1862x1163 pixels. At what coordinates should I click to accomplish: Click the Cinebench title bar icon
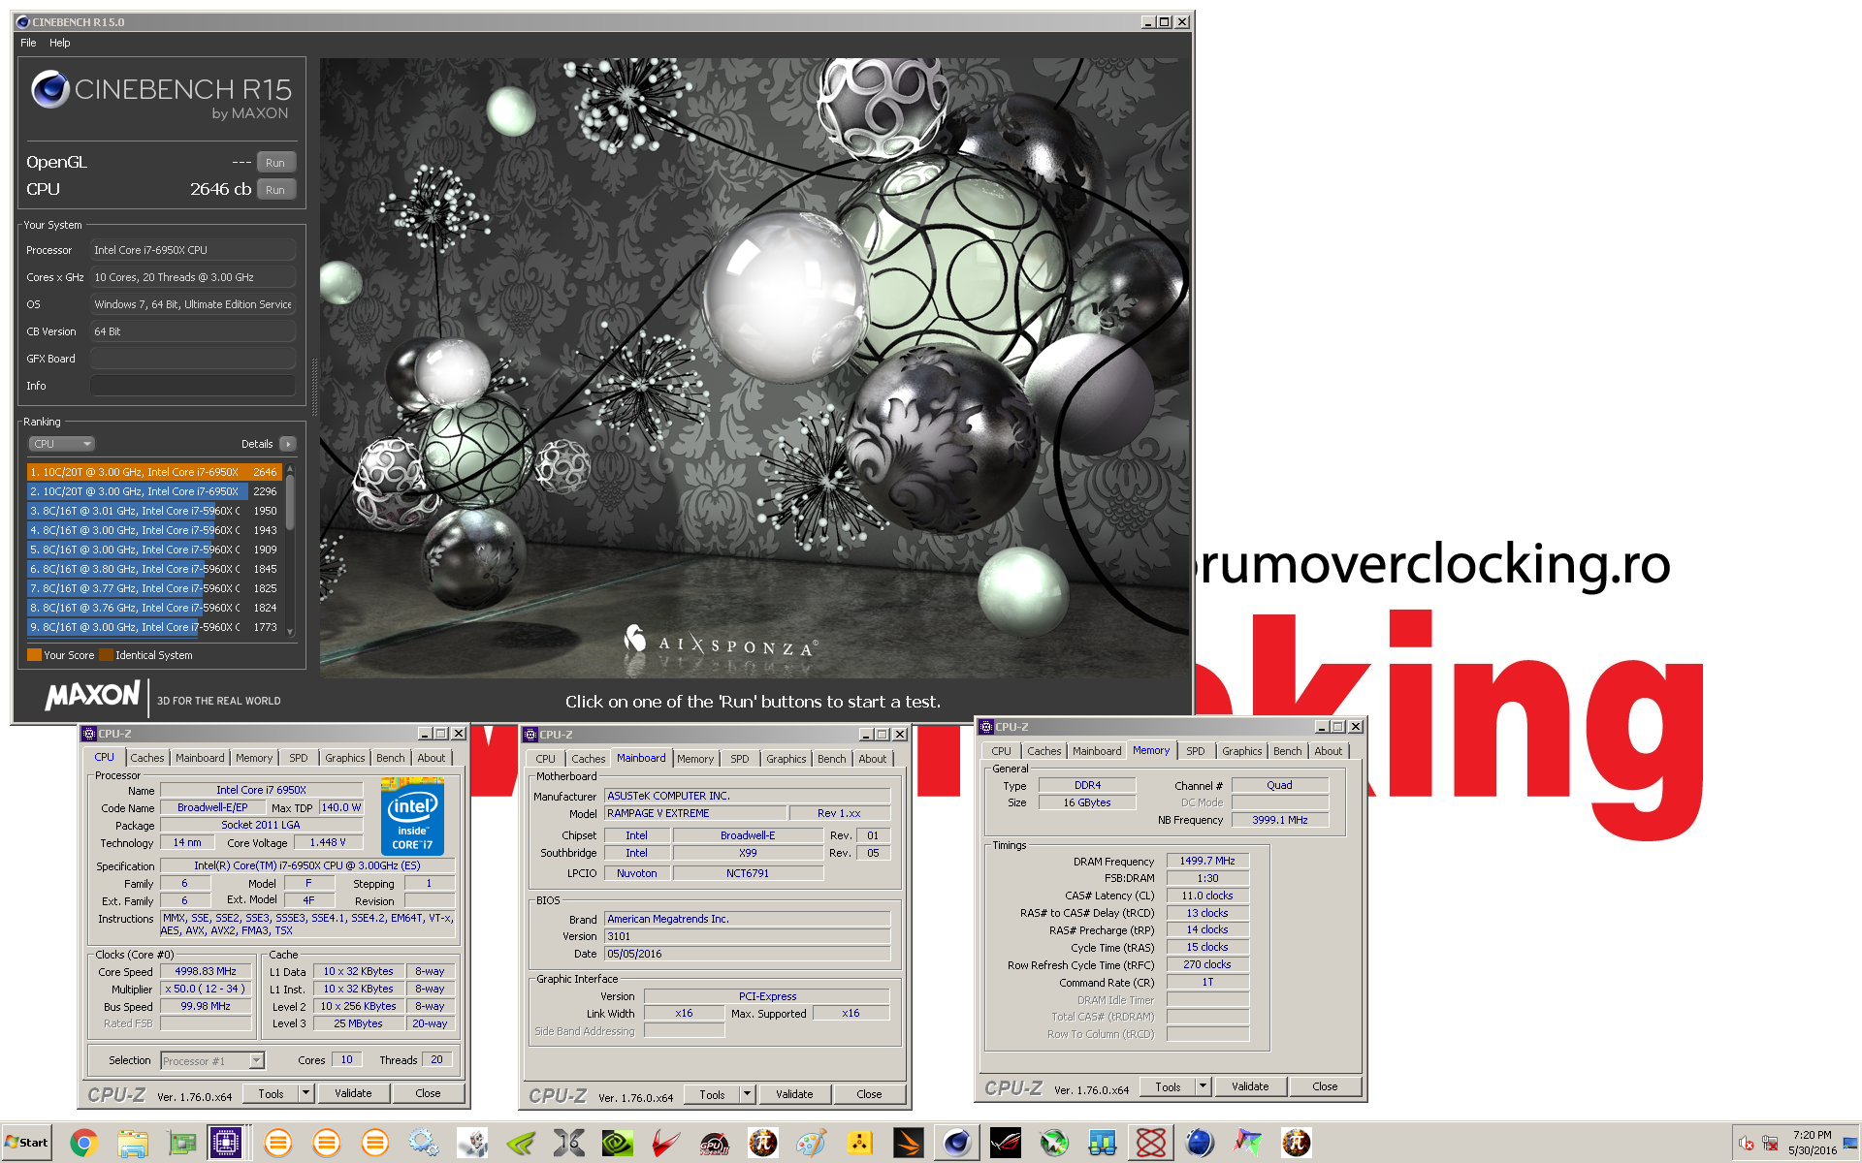(23, 21)
